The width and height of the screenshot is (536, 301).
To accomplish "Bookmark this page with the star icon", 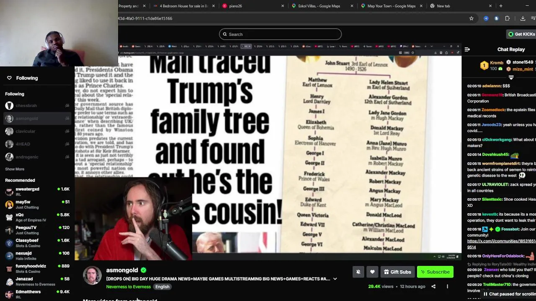I will click(472, 18).
